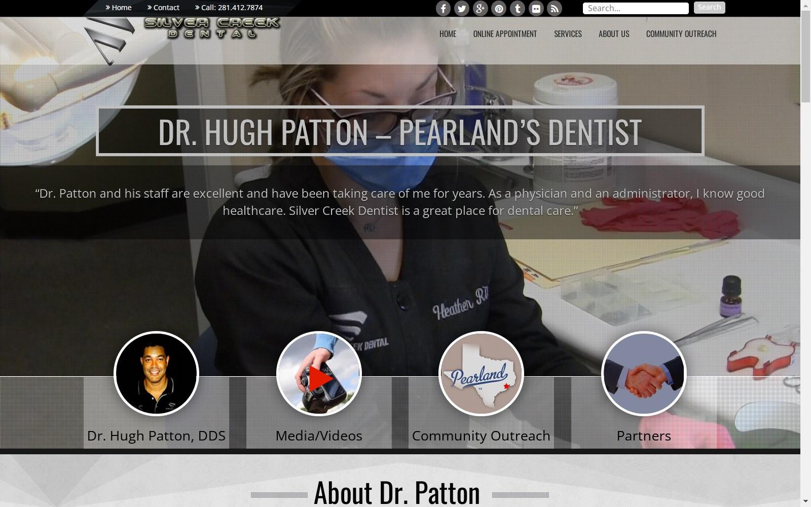Open the Twitter social icon

(462, 8)
